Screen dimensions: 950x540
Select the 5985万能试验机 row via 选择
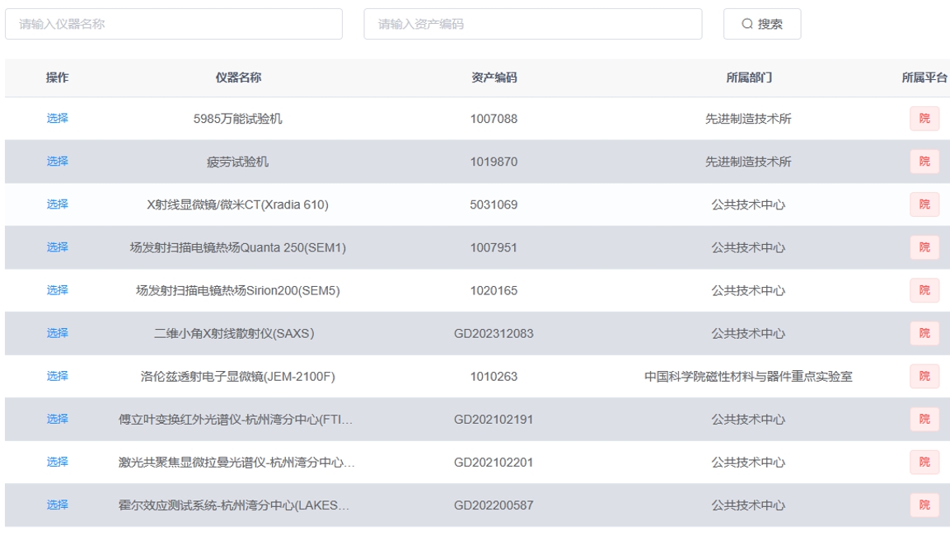[x=58, y=118]
